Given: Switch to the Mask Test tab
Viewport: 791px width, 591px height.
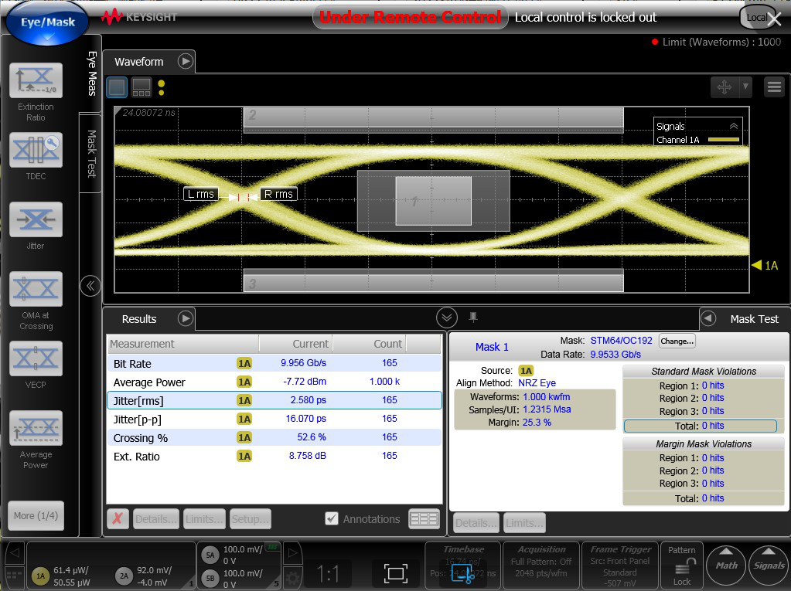Looking at the screenshot, I should click(x=90, y=153).
